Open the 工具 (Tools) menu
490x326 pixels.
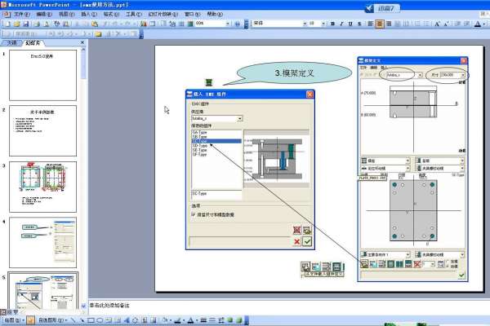134,15
